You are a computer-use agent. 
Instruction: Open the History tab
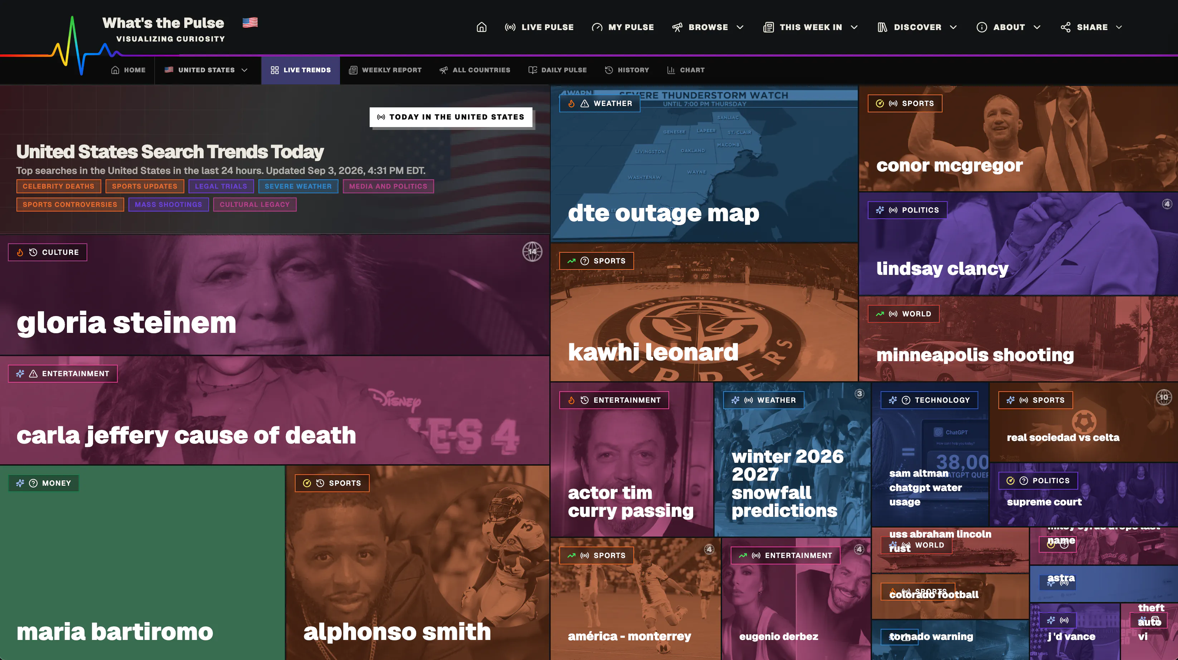coord(627,70)
